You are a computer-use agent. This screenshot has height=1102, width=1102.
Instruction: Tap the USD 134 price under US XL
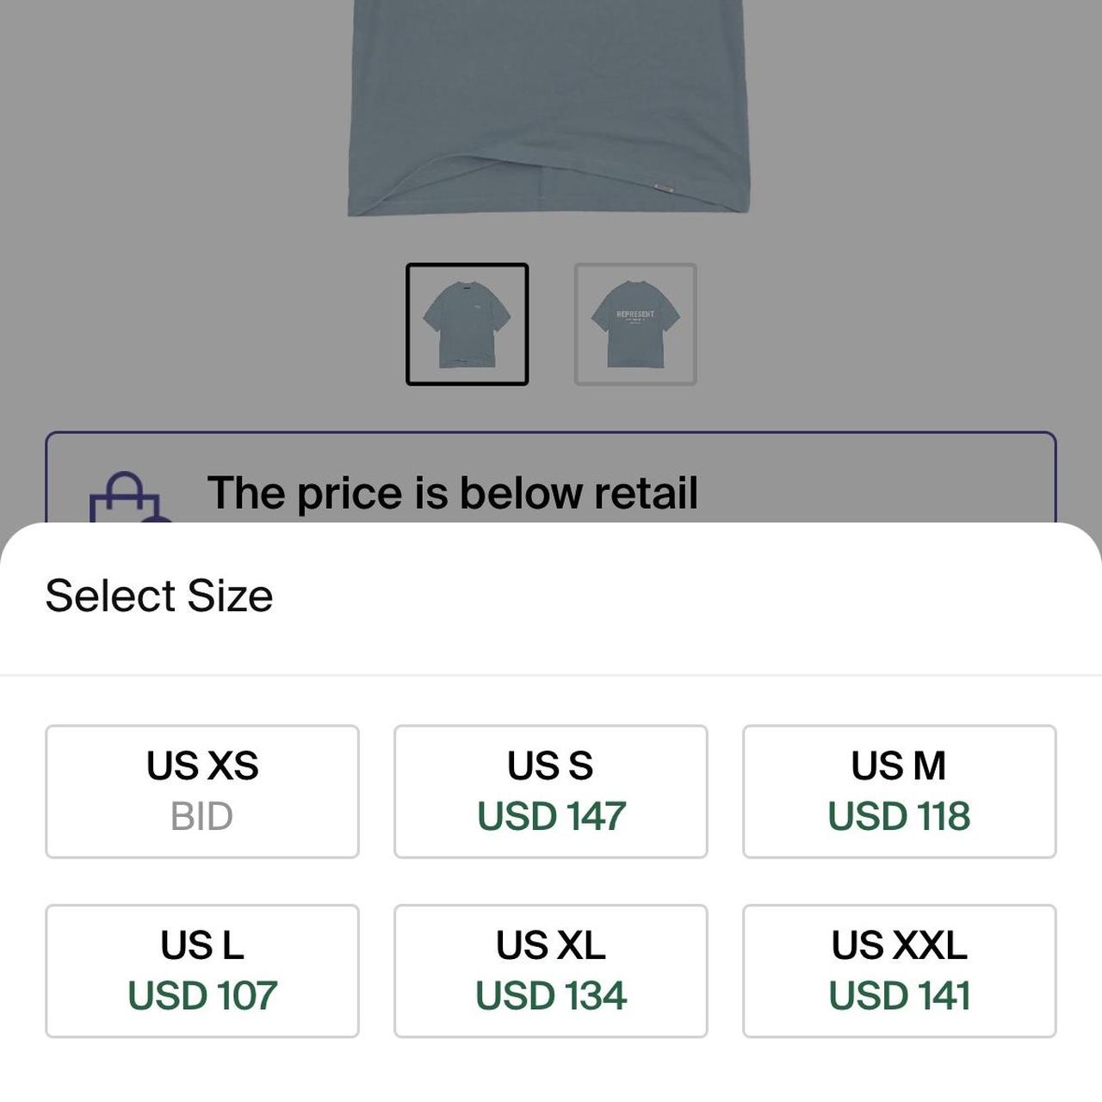(x=551, y=995)
